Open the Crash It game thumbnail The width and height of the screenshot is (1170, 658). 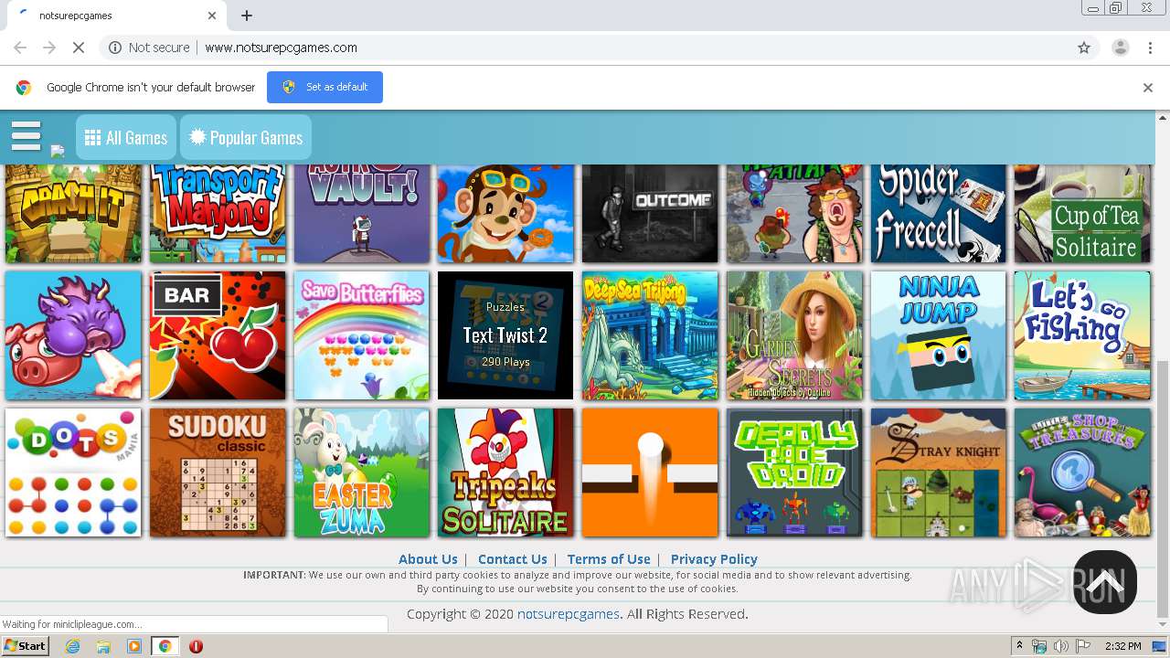tap(73, 213)
